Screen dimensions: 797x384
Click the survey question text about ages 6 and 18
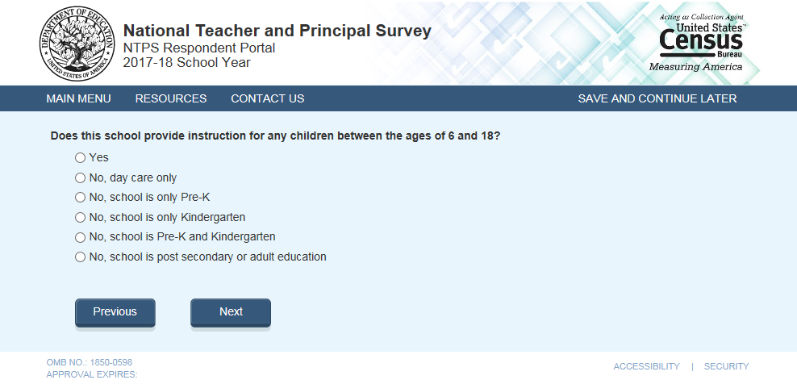pos(275,136)
